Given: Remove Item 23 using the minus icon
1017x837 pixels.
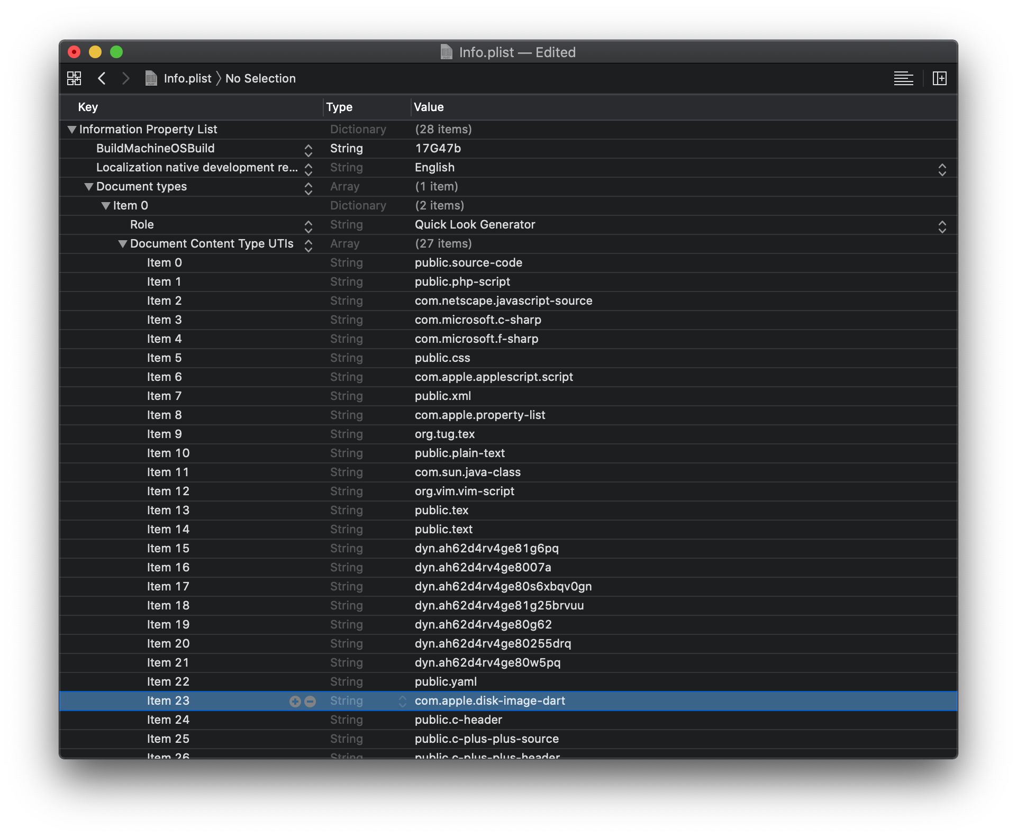Looking at the screenshot, I should [310, 701].
